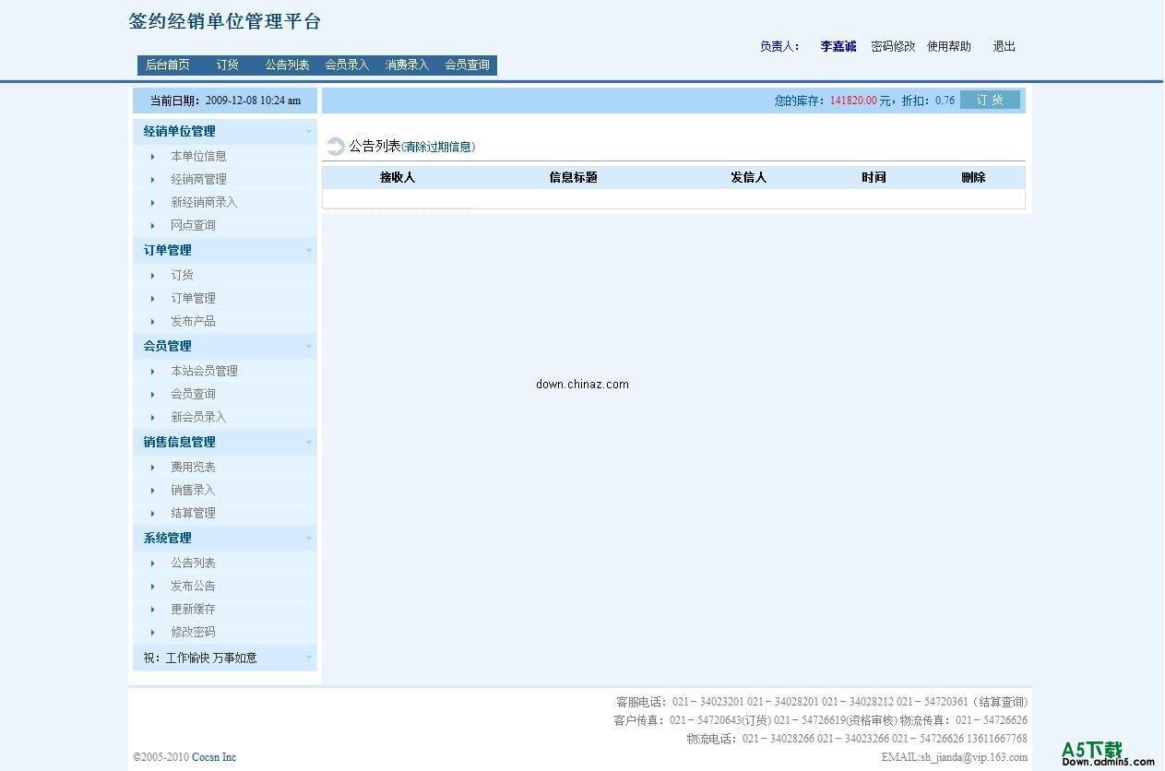Collapse the 经销单位管理 section

click(x=308, y=132)
